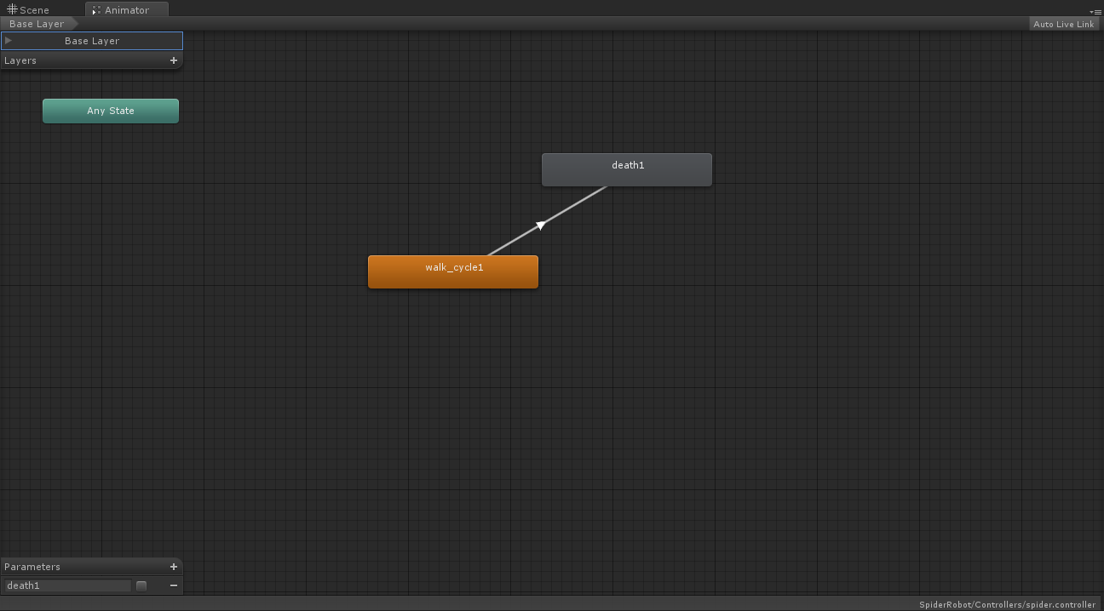Image resolution: width=1104 pixels, height=611 pixels.
Task: Switch to the Animator tab
Action: coord(126,9)
